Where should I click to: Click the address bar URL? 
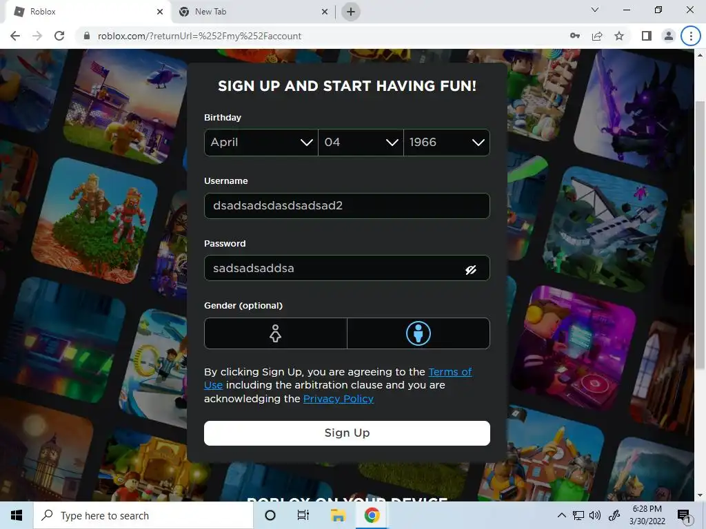point(199,36)
